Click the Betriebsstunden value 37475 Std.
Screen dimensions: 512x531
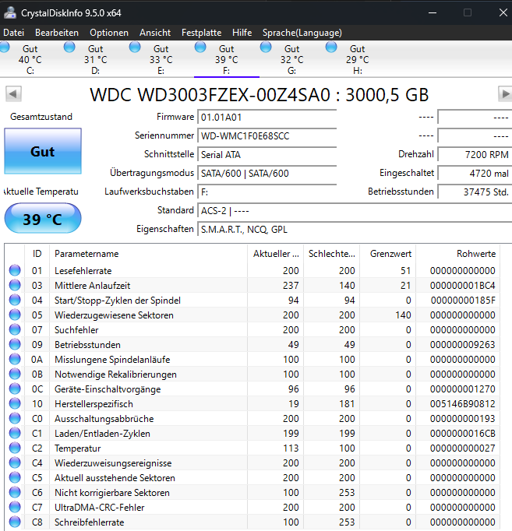(475, 192)
